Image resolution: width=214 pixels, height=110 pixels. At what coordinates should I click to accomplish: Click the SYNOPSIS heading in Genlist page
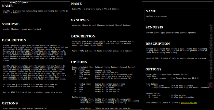(x=154, y=27)
